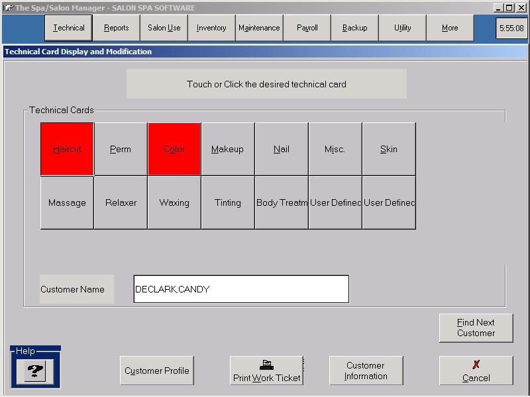Open Customer Information
Viewport: 530px width, 397px height.
coord(366,371)
